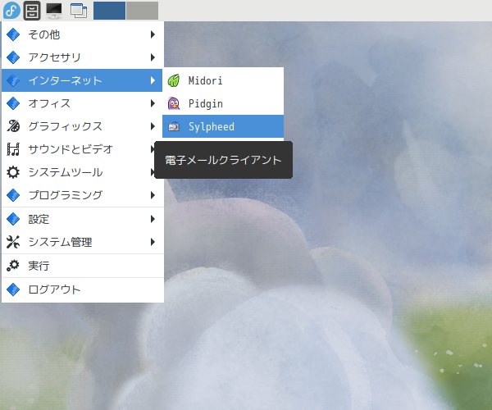Viewport: 492px width, 410px height.
Task: Launch Pidgin messenger from submenu
Action: (223, 103)
